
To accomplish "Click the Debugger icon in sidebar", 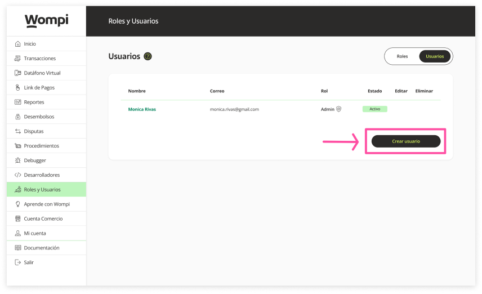I will point(18,161).
